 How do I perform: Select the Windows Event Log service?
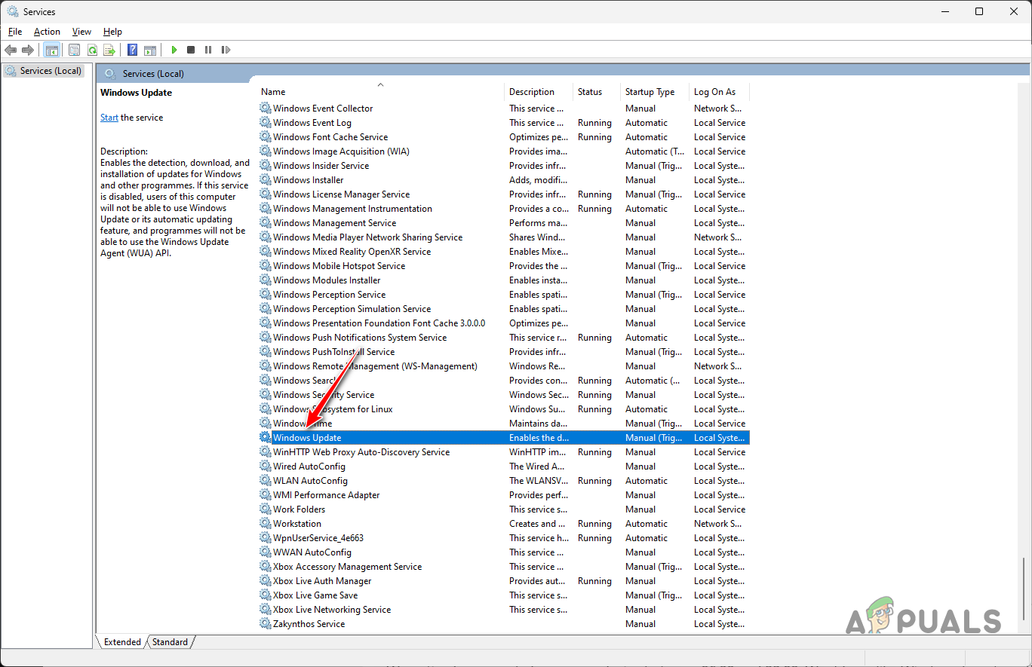(503, 123)
